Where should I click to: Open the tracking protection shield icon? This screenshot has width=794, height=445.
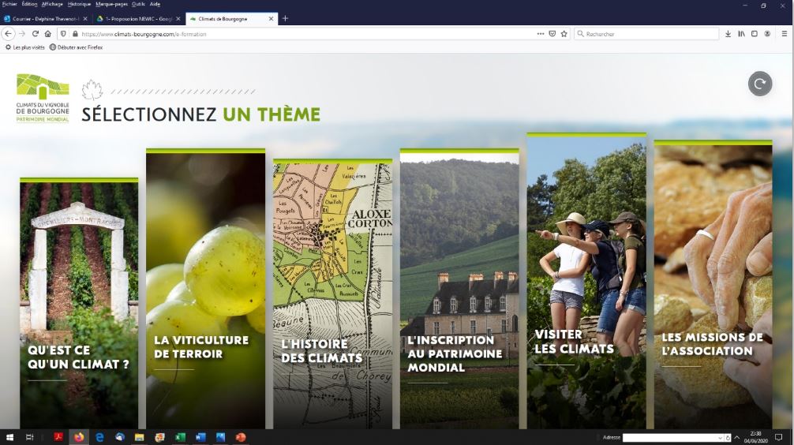pos(63,34)
